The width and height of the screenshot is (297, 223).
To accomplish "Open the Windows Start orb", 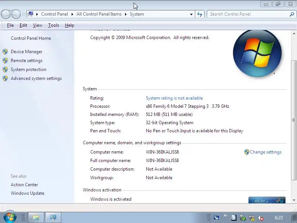I will pos(10,217).
